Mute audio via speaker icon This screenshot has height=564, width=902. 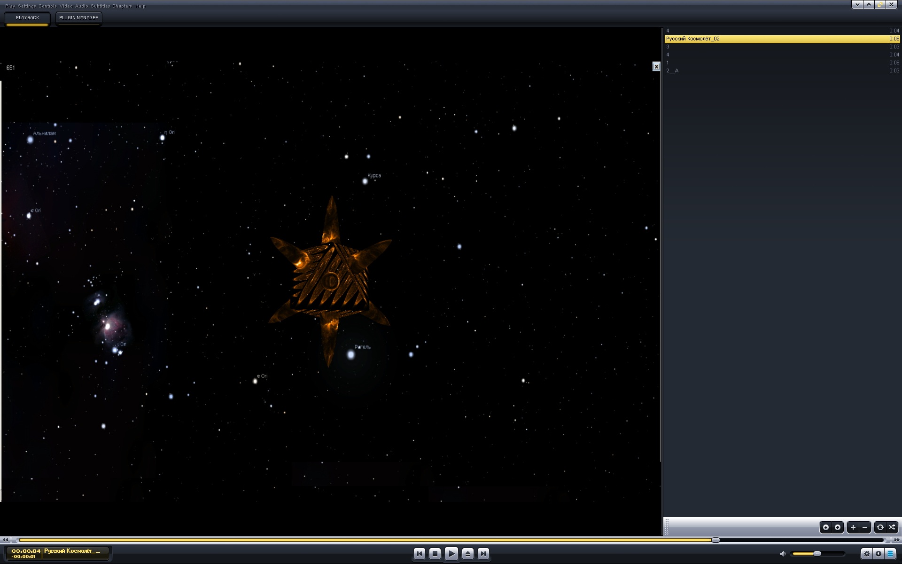pos(782,554)
